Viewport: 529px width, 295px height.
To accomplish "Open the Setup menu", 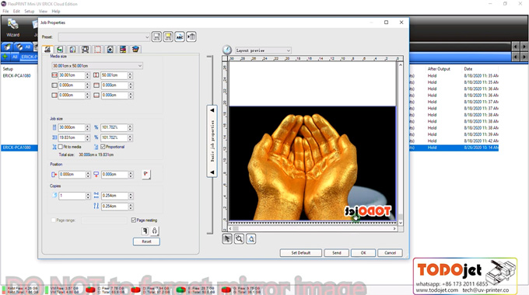I will coord(30,11).
